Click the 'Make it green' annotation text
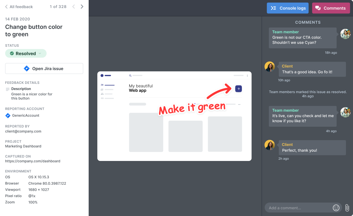 tap(192, 108)
